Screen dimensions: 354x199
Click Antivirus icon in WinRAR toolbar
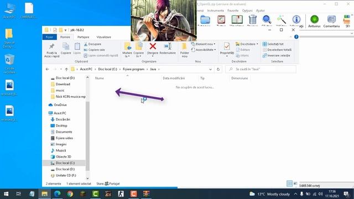click(x=314, y=21)
